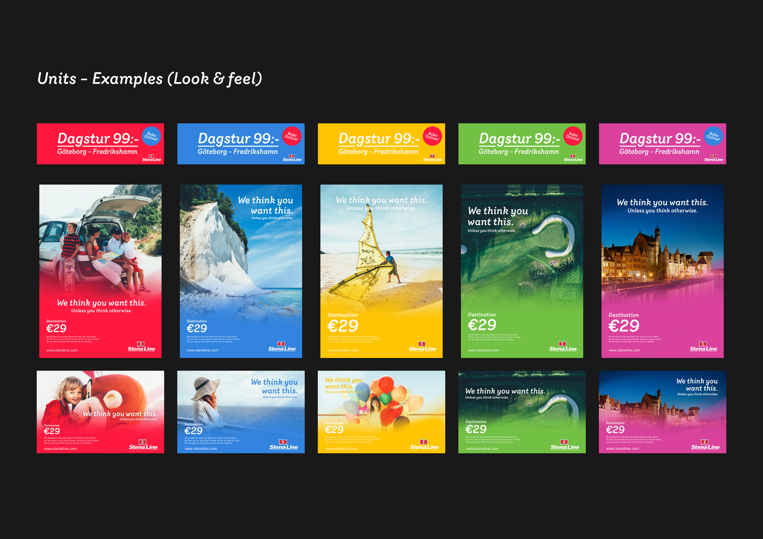Screen dimensions: 763x539
Task: Click "Dagstur 99:-" headline on green banner
Action: pos(519,139)
